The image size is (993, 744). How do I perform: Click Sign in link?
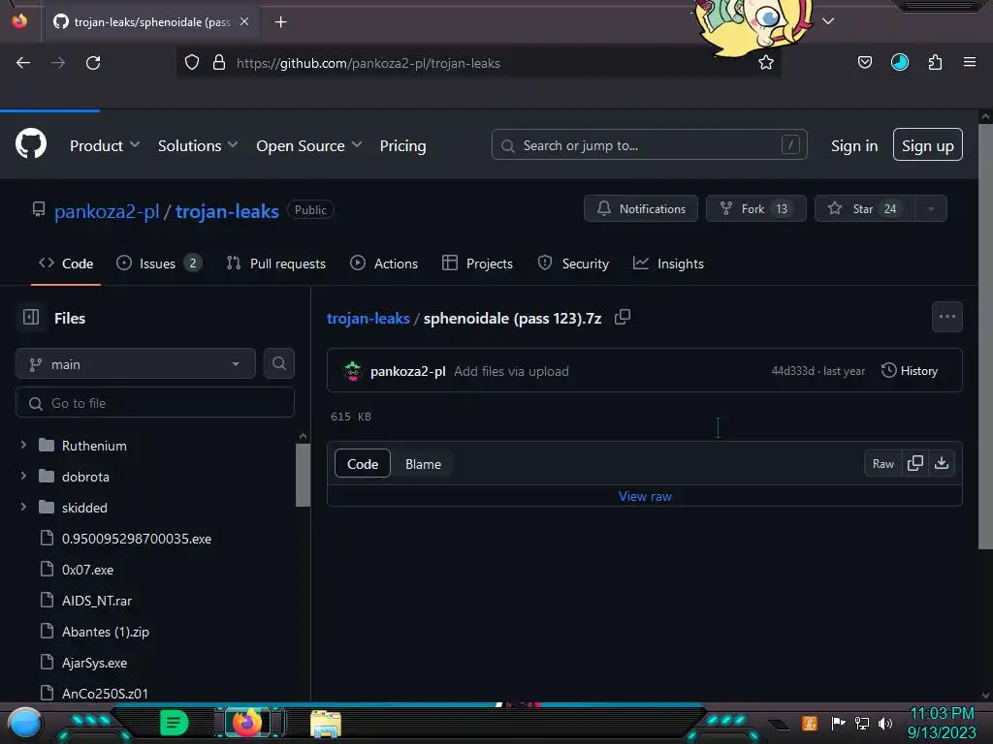pos(853,145)
